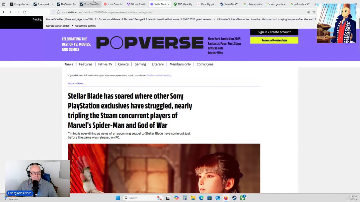Image resolution: width=360 pixels, height=202 pixels.
Task: Switch to the PlayStation Plus tab
Action: click(x=66, y=4)
